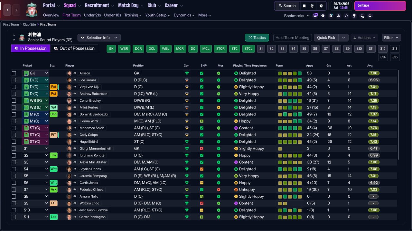Click the Club Site breadcrumb link

pyautogui.click(x=29, y=24)
